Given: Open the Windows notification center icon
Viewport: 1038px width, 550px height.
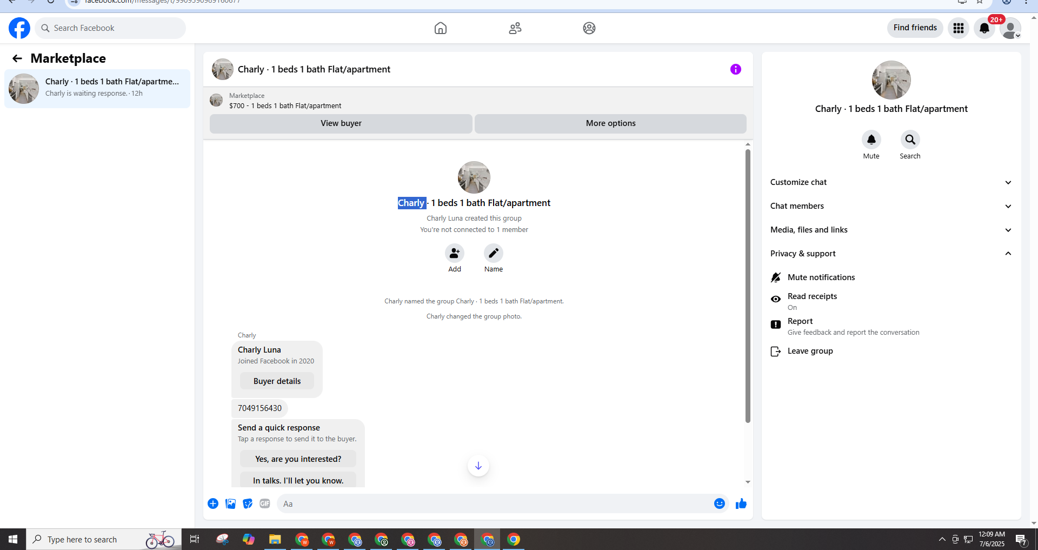Looking at the screenshot, I should coord(1021,539).
